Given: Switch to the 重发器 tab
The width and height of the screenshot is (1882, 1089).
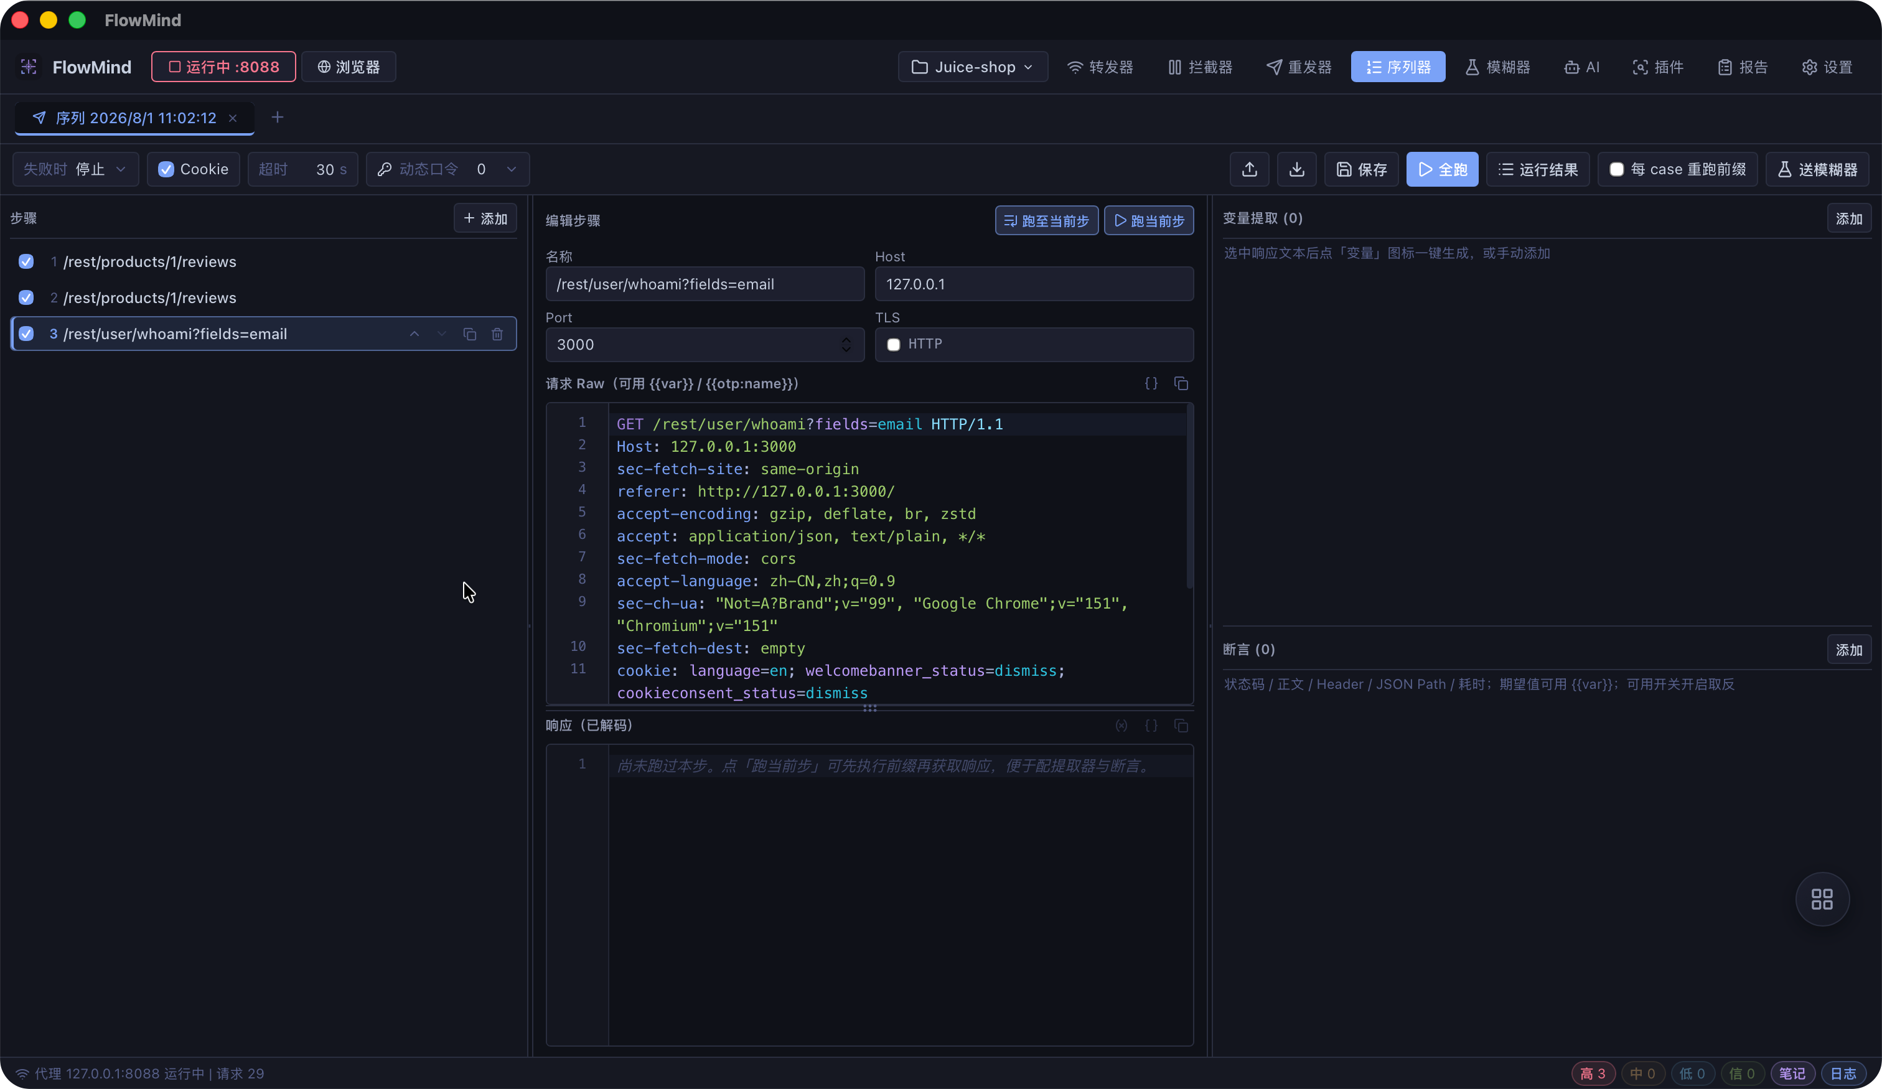Looking at the screenshot, I should 1299,67.
